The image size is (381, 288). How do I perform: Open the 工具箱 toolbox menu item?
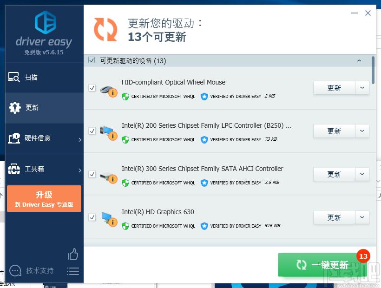click(45, 169)
